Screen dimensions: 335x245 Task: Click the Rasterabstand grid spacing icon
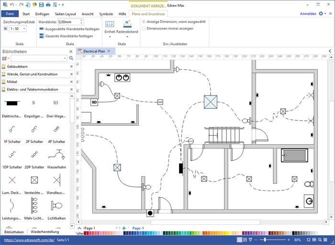(127, 23)
